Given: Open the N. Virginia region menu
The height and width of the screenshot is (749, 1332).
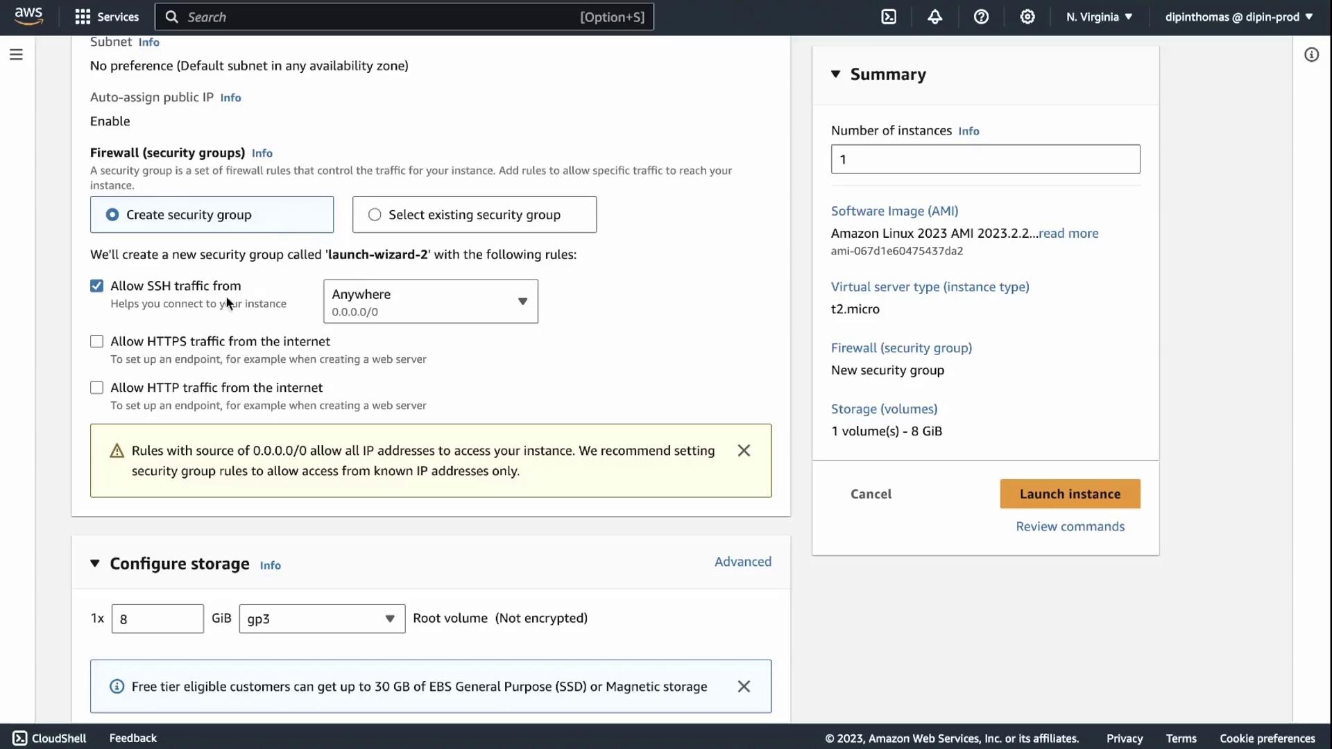Looking at the screenshot, I should click(x=1099, y=17).
